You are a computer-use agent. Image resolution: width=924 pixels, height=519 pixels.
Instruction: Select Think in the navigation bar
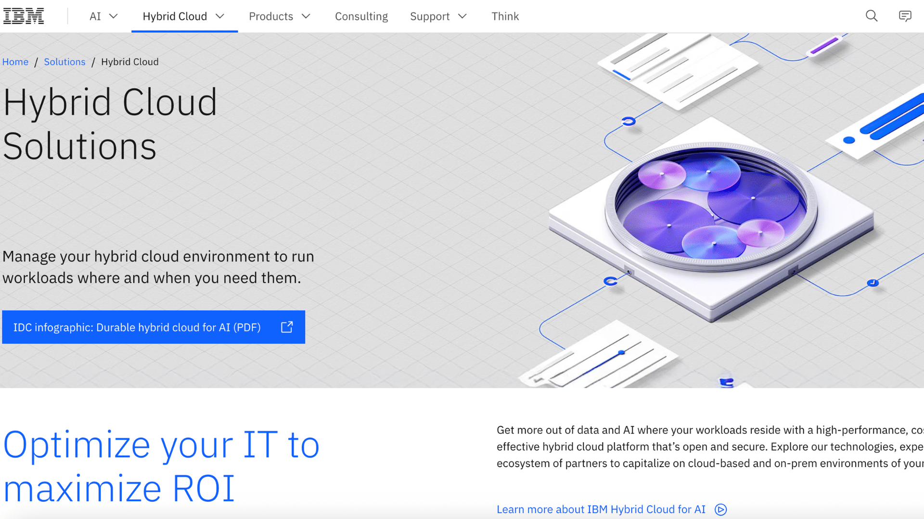pos(505,16)
